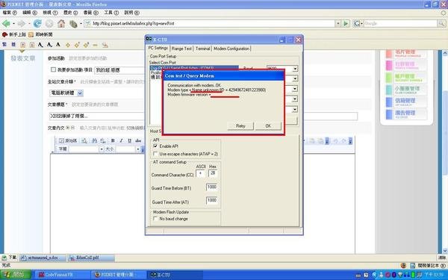The height and width of the screenshot is (280, 448).
Task: Switch to the Terminal tab in X-CTU
Action: [x=202, y=49]
